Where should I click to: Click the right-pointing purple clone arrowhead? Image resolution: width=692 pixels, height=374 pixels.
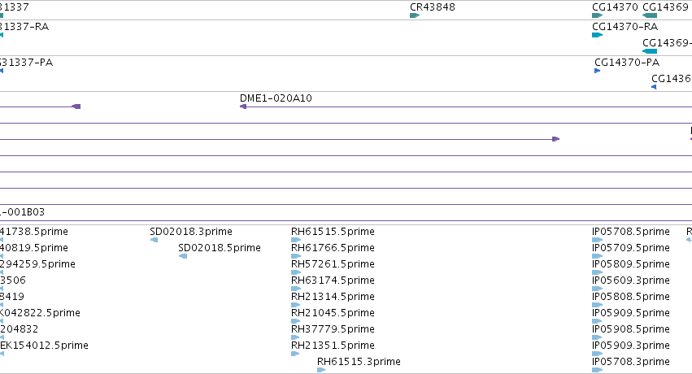click(x=556, y=139)
